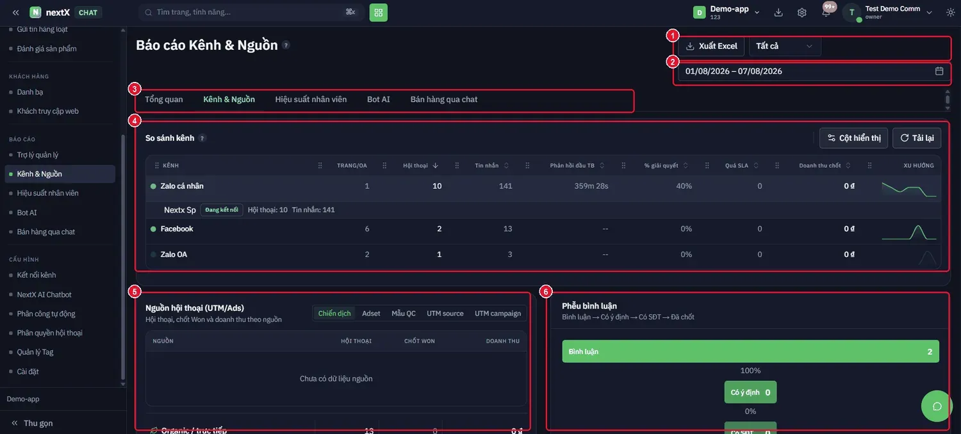Switch to the Hiệu suất nhân viên tab

tap(311, 99)
